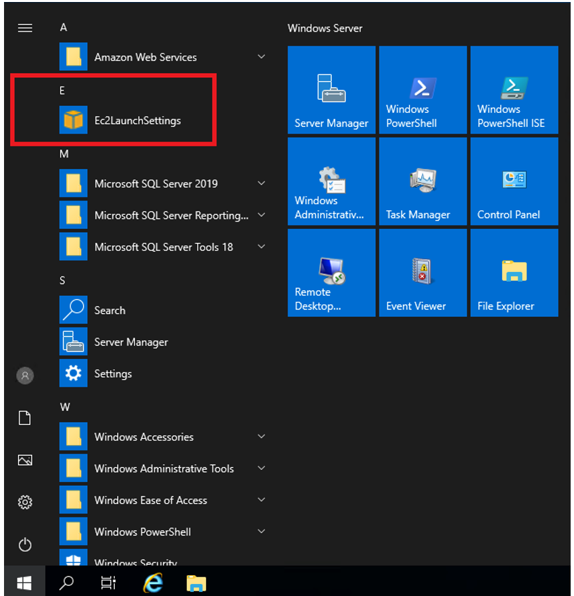Image resolution: width=574 pixels, height=596 pixels.
Task: Open the File Explorer tile
Action: pos(514,272)
